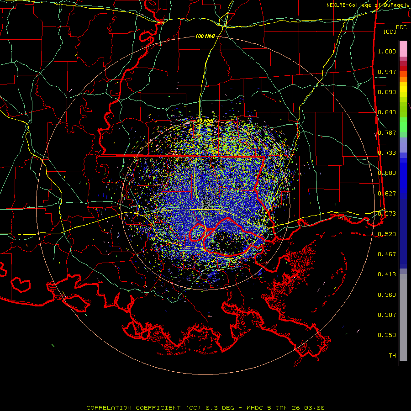This screenshot has width=411, height=411.
Task: Click the TH threshold label in legend
Action: click(392, 356)
